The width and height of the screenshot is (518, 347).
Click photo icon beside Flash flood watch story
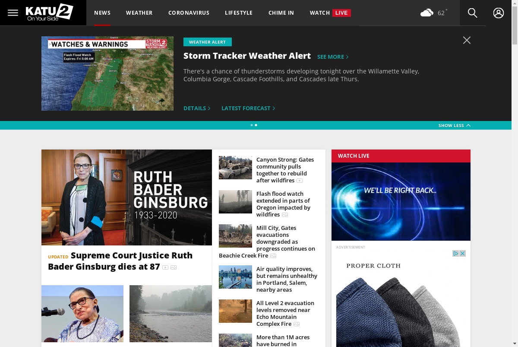[285, 215]
